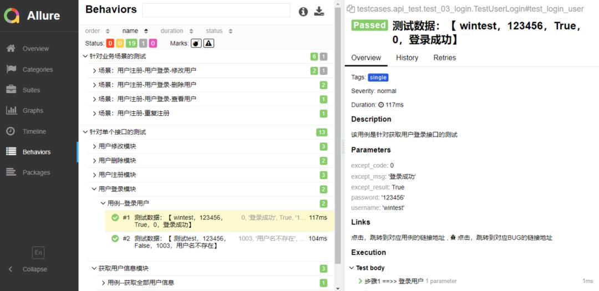Switch to the Retries tab
The height and width of the screenshot is (291, 599).
click(x=445, y=58)
